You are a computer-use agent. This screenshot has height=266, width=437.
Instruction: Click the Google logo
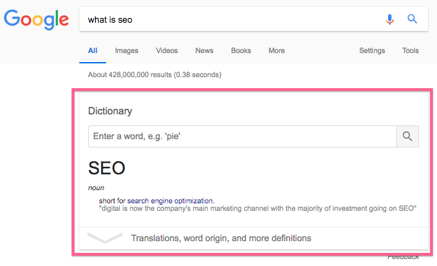[37, 19]
